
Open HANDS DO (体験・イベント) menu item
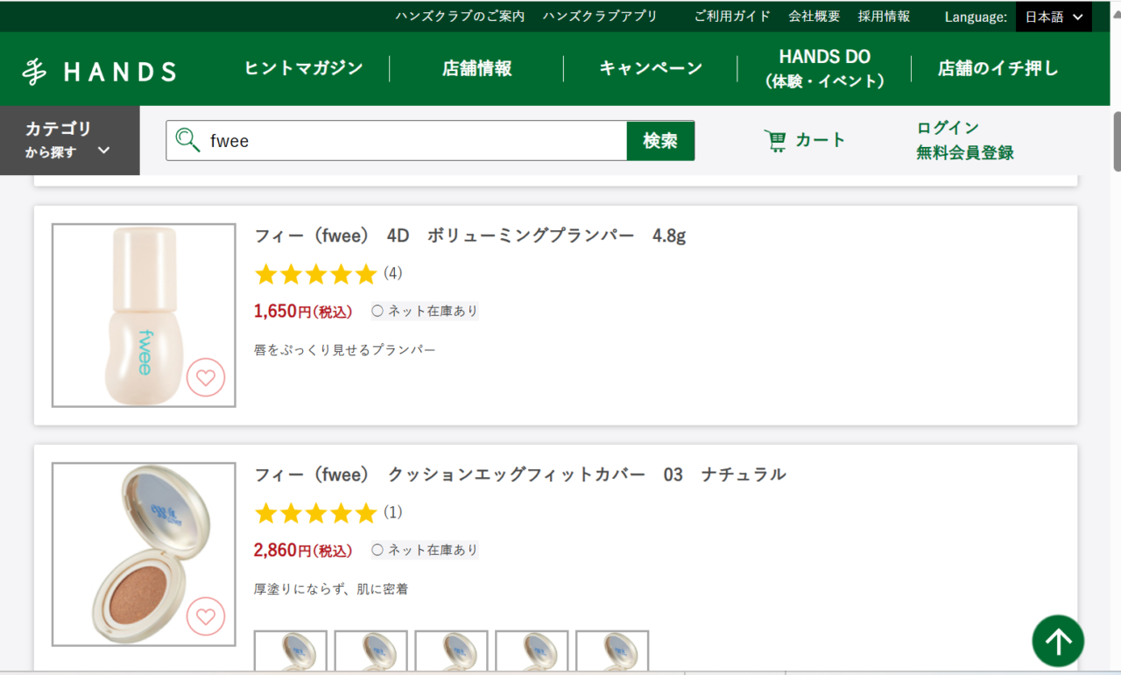pyautogui.click(x=824, y=68)
